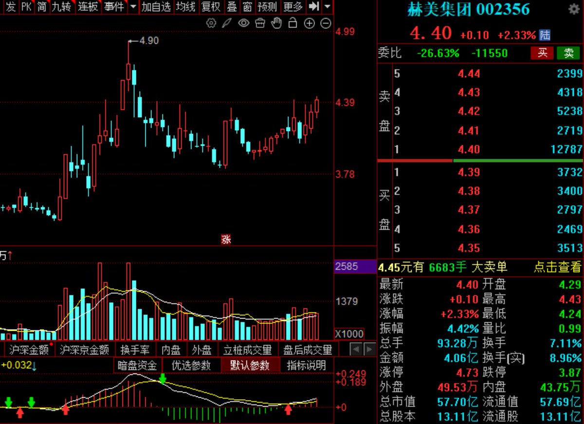
Task: Toggle the 连板 indicator
Action: click(89, 7)
